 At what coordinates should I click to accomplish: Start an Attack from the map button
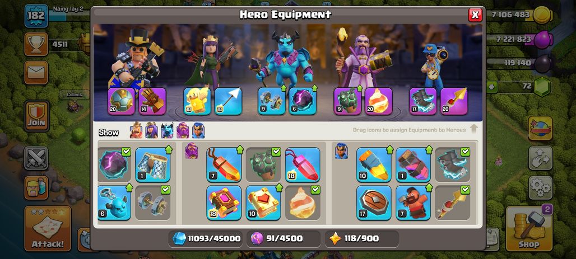tap(48, 229)
